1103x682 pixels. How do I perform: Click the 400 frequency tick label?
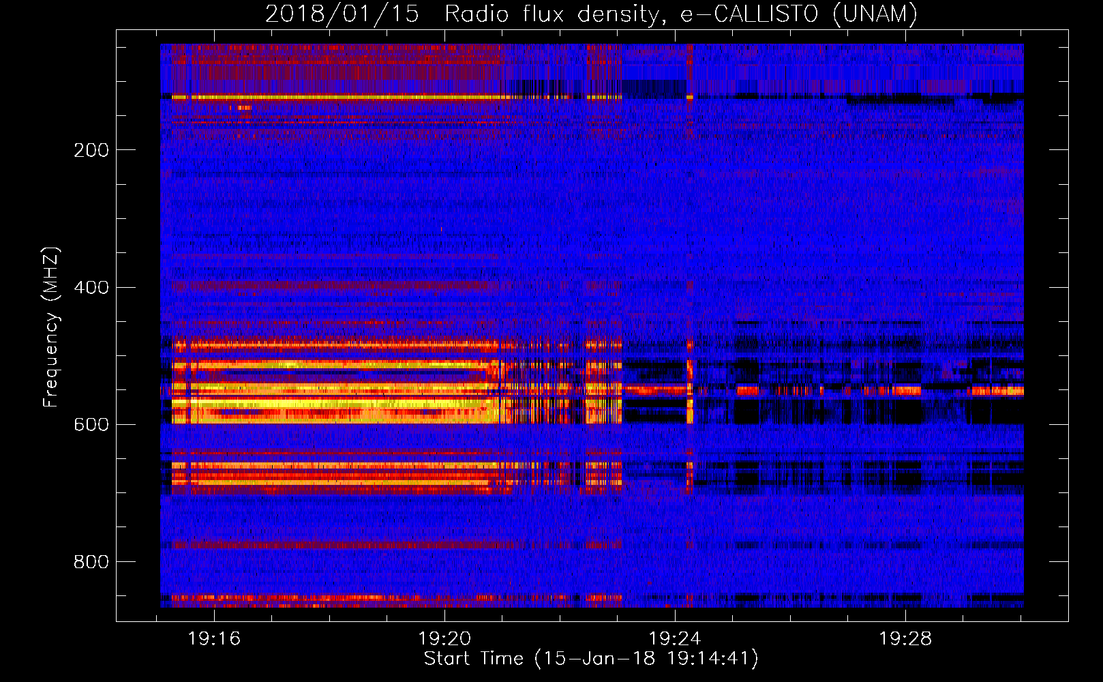tap(91, 288)
